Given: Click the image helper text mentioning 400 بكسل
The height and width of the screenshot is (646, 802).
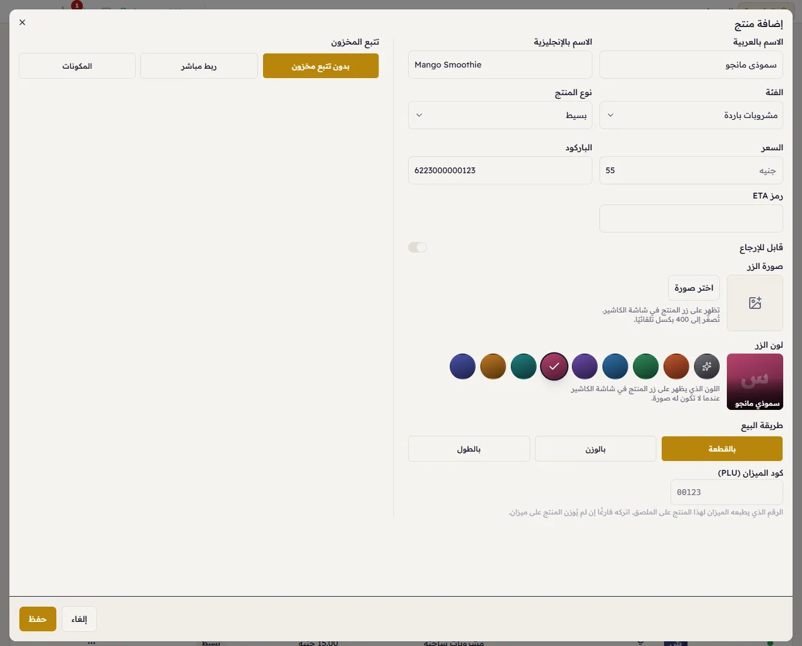Looking at the screenshot, I should click(x=661, y=315).
